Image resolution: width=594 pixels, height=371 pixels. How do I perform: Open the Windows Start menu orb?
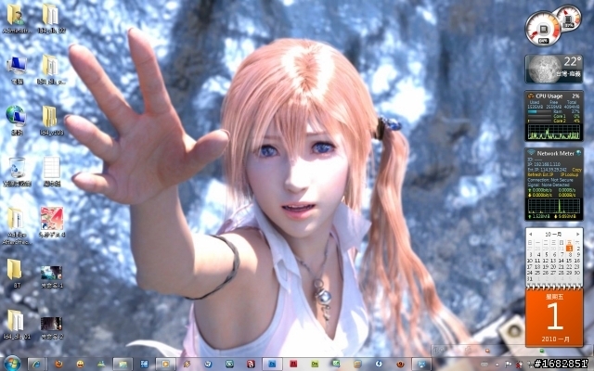tap(12, 364)
